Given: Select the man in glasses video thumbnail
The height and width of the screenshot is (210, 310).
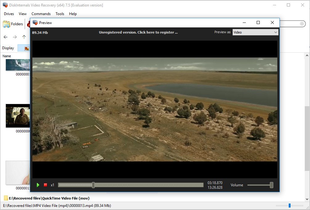Looking at the screenshot, I should pyautogui.click(x=18, y=116).
